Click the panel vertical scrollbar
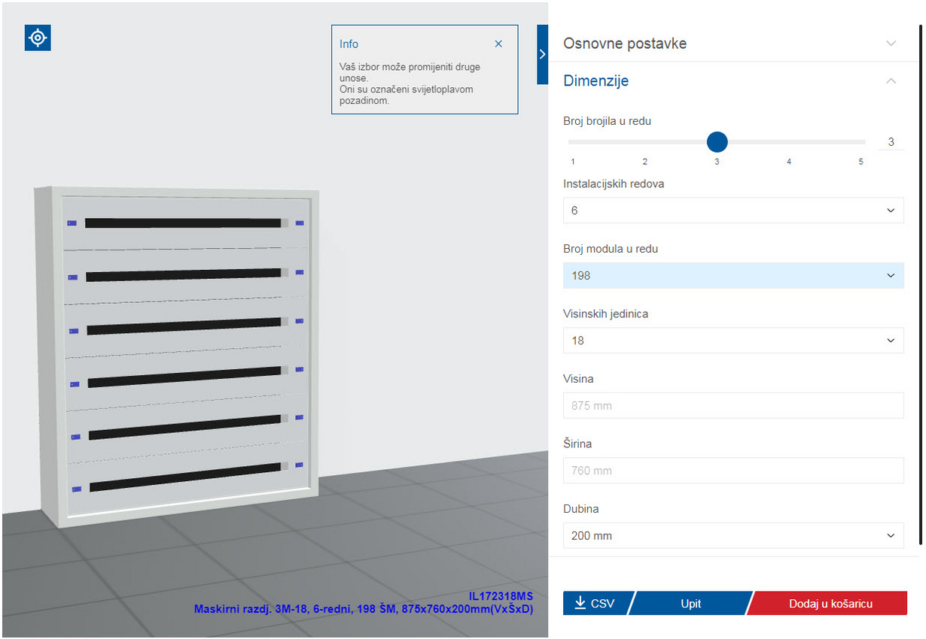This screenshot has width=926, height=639. 920,286
